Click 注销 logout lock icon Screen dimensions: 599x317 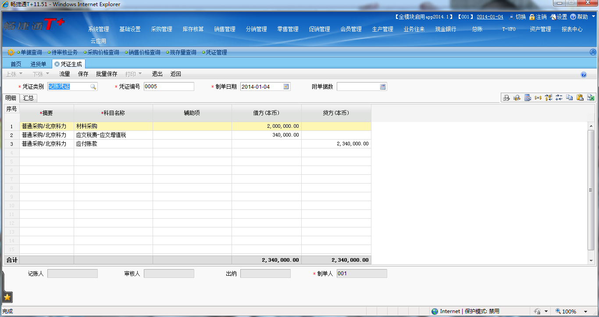[532, 17]
